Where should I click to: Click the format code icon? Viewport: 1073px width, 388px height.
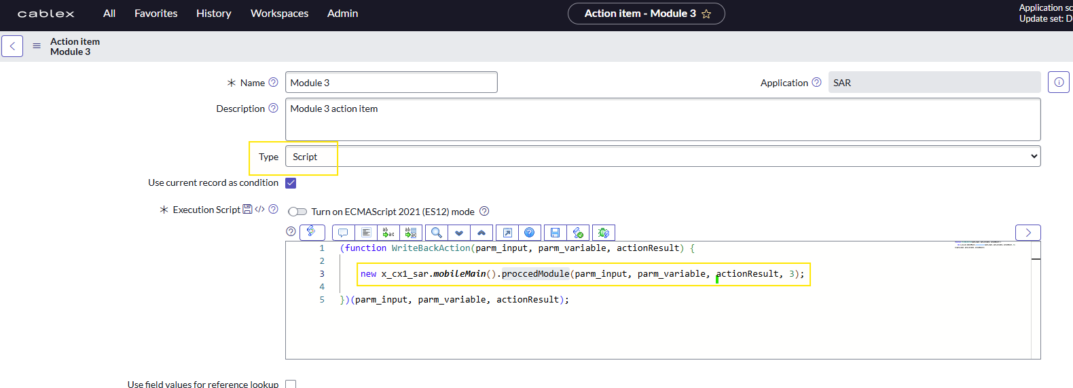tap(366, 233)
